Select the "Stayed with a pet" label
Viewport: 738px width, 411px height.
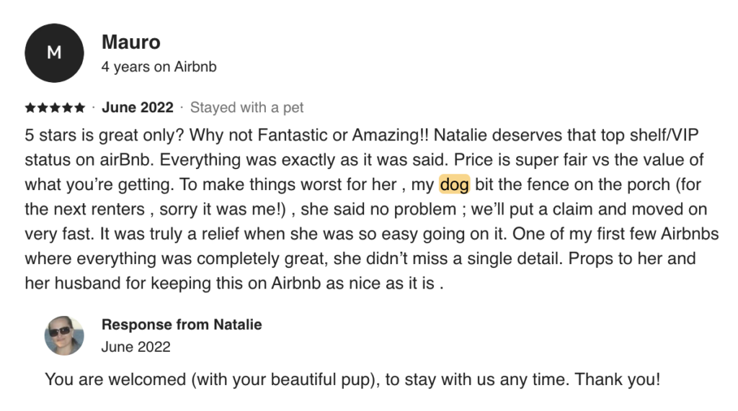click(246, 108)
